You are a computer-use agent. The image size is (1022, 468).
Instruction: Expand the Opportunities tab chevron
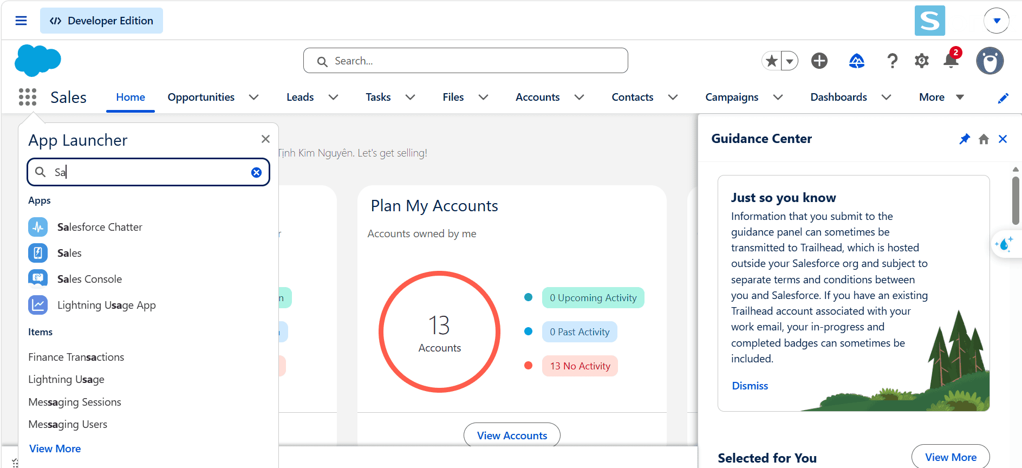253,97
